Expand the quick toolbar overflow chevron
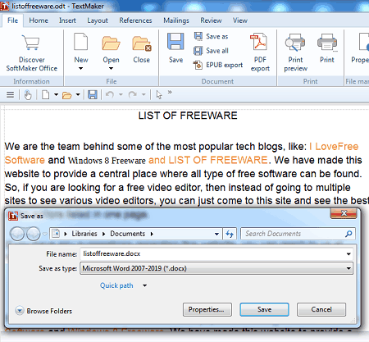This screenshot has width=369, height=342. point(170,92)
